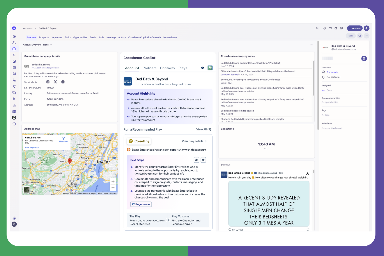Open the Home icon in left sidebar
The image size is (384, 256).
tap(14, 36)
